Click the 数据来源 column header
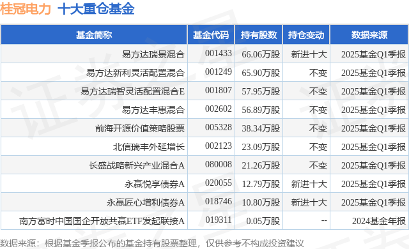409x249 pixels. (369, 35)
